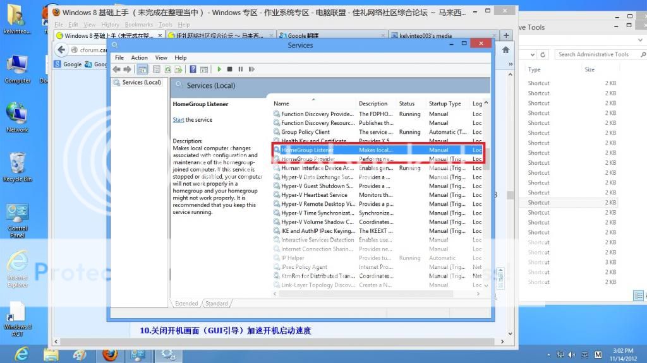Open Firefox from the taskbar
647x363 pixels.
(x=110, y=354)
